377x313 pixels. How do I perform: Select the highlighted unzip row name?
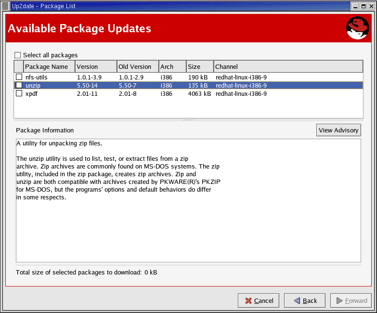(33, 85)
